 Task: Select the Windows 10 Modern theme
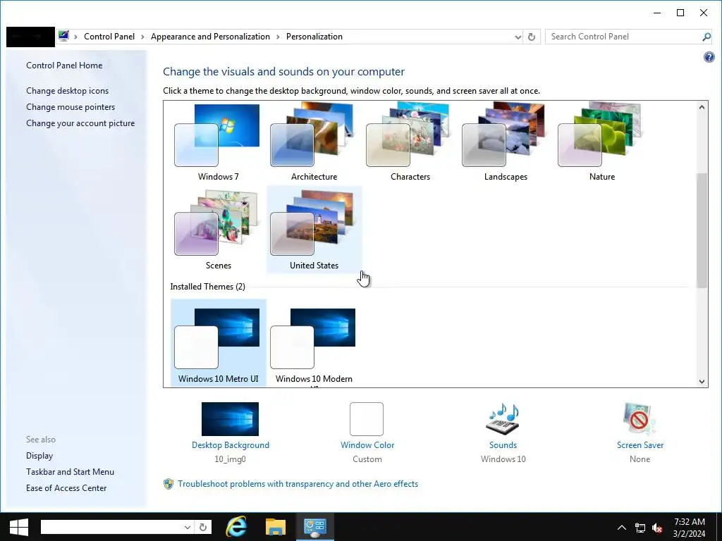[x=314, y=342]
